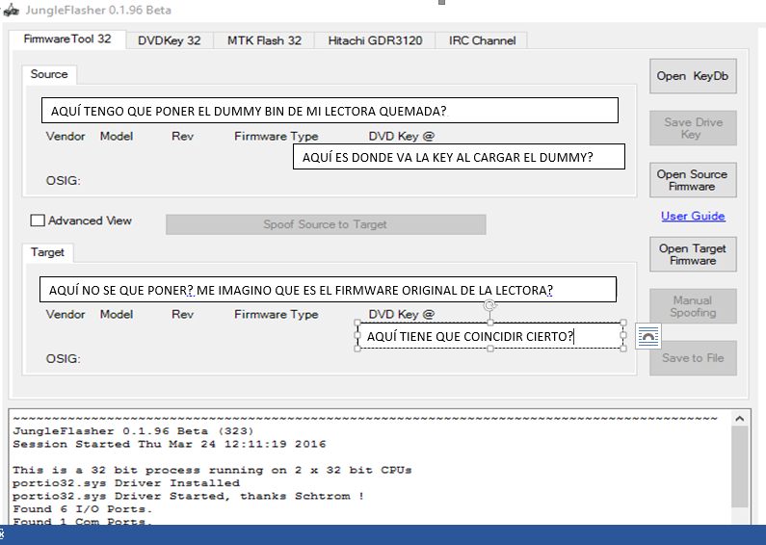Click Open Target Firmware button
766x545 pixels.
[x=693, y=254]
